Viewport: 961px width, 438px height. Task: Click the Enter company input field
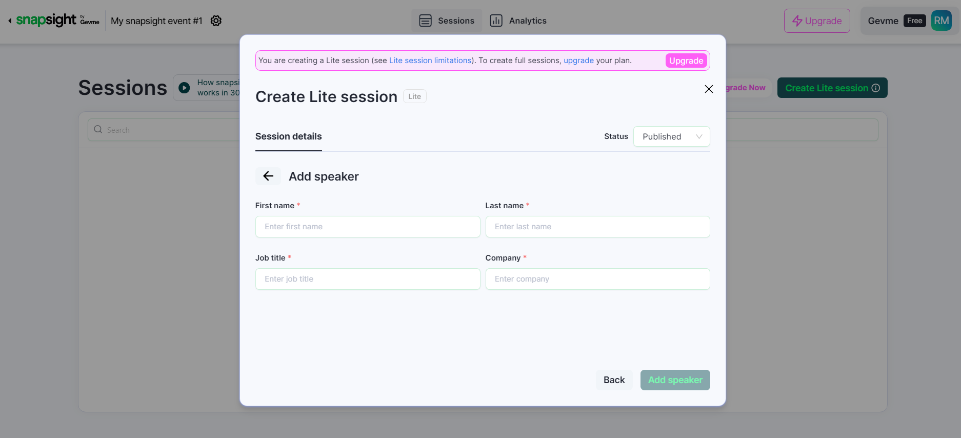pyautogui.click(x=597, y=279)
